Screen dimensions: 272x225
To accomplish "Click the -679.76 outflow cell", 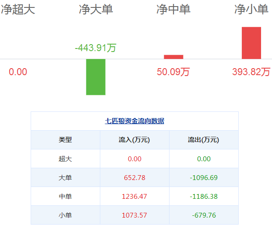I will click(204, 215).
